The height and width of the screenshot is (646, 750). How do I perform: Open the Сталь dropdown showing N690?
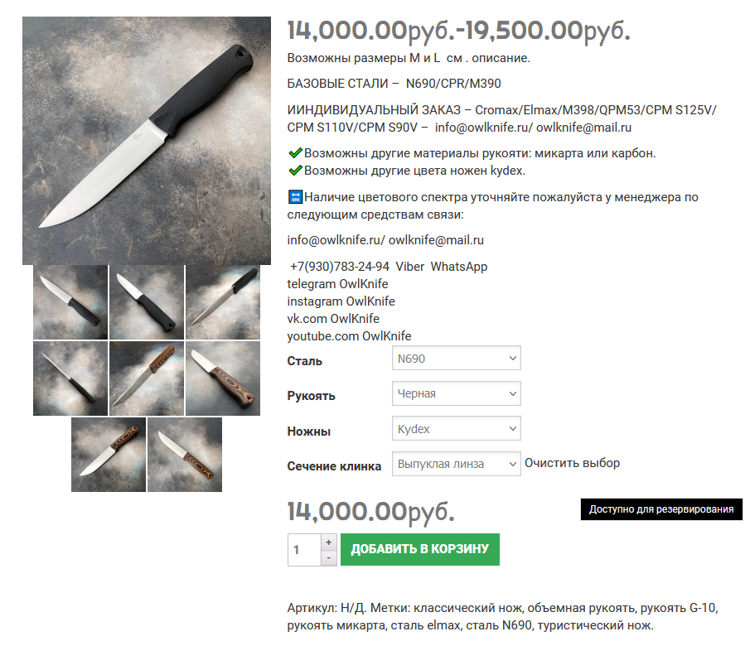click(x=457, y=358)
